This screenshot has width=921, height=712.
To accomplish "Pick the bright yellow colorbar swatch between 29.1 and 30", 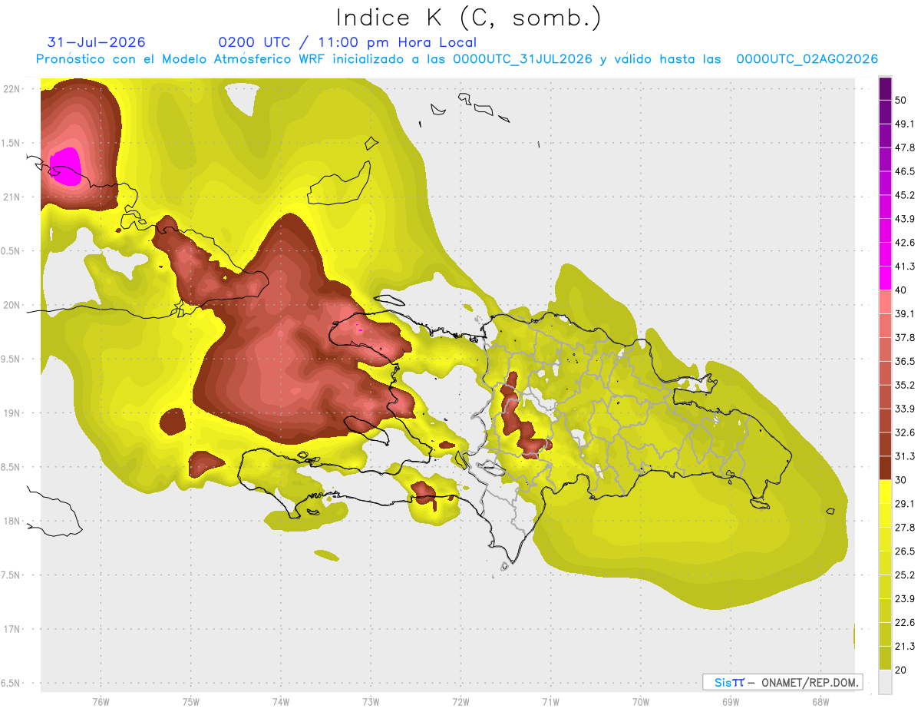I will pos(885,492).
